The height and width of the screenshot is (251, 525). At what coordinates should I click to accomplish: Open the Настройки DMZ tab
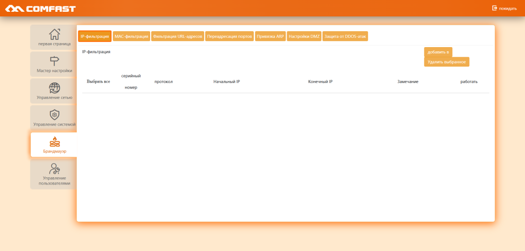click(304, 36)
